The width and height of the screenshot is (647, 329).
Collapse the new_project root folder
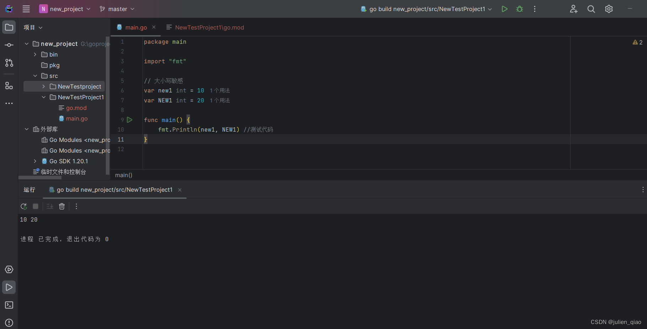point(27,44)
